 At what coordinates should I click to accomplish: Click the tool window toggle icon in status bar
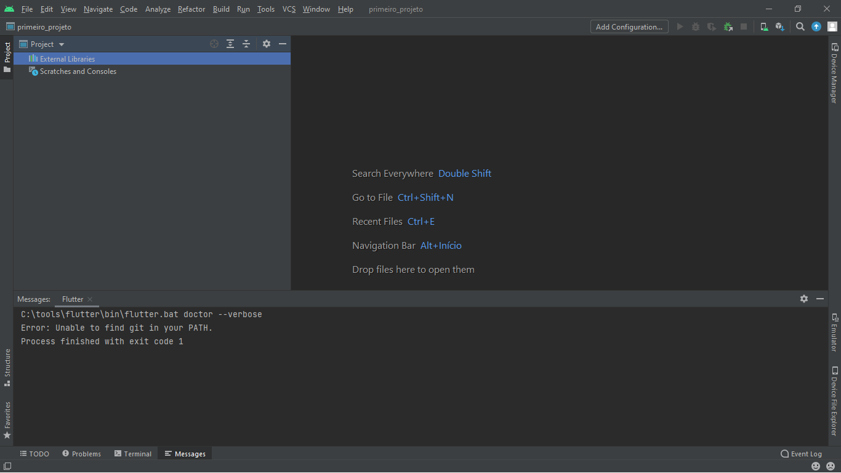[x=7, y=466]
